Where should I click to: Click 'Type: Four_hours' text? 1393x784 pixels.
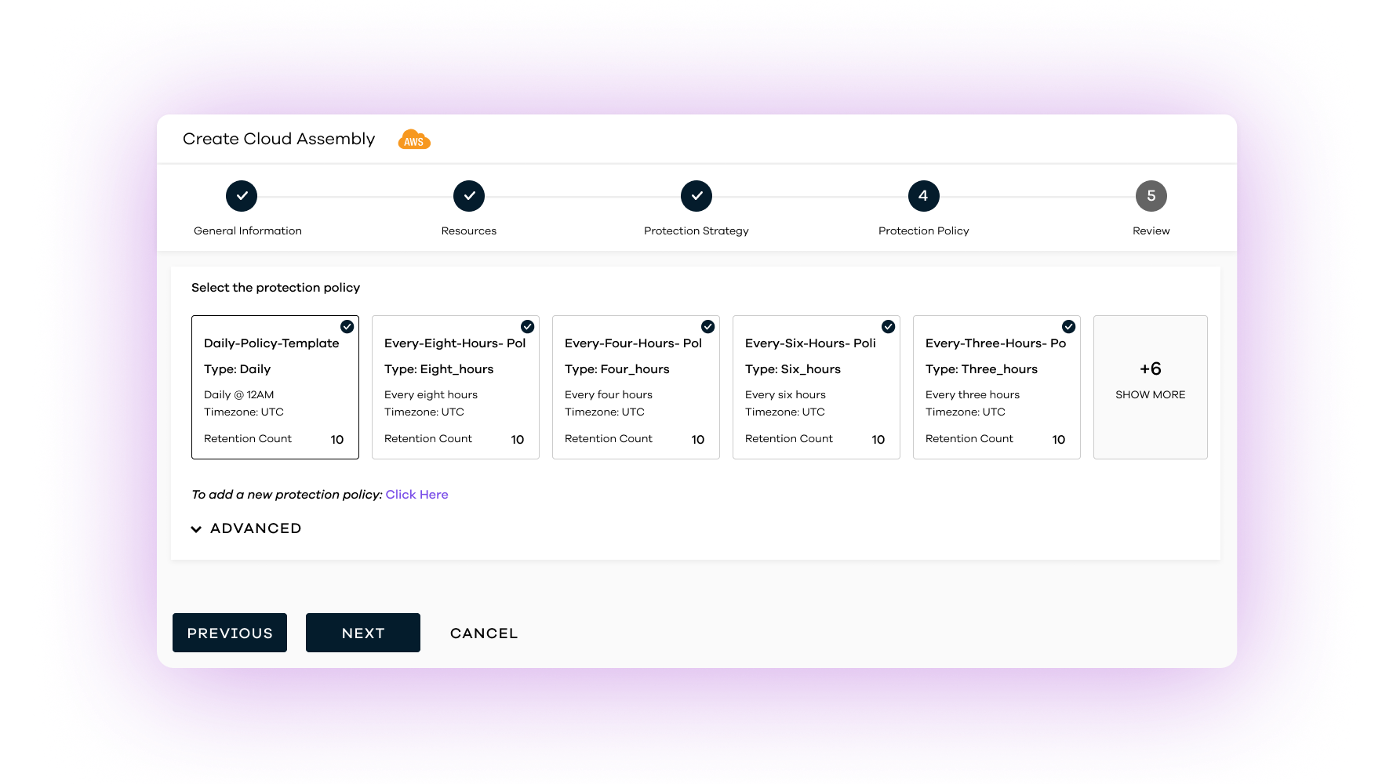tap(616, 369)
